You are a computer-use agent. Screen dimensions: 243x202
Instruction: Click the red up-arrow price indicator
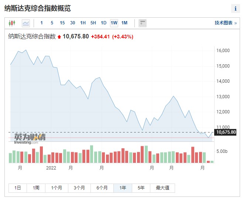[x=59, y=37]
